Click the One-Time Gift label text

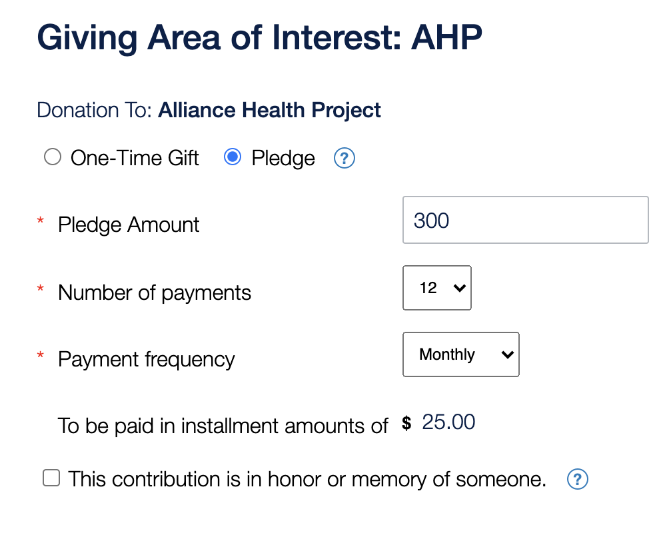coord(135,158)
